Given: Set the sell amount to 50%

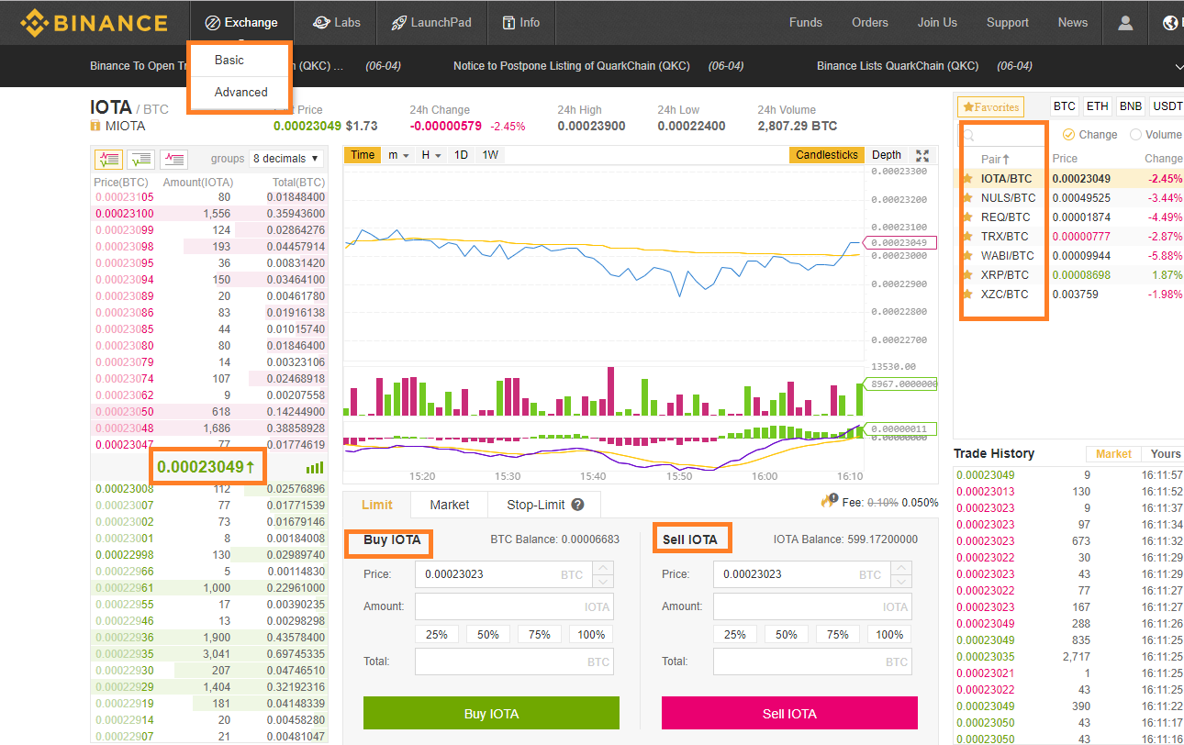Looking at the screenshot, I should tap(787, 634).
